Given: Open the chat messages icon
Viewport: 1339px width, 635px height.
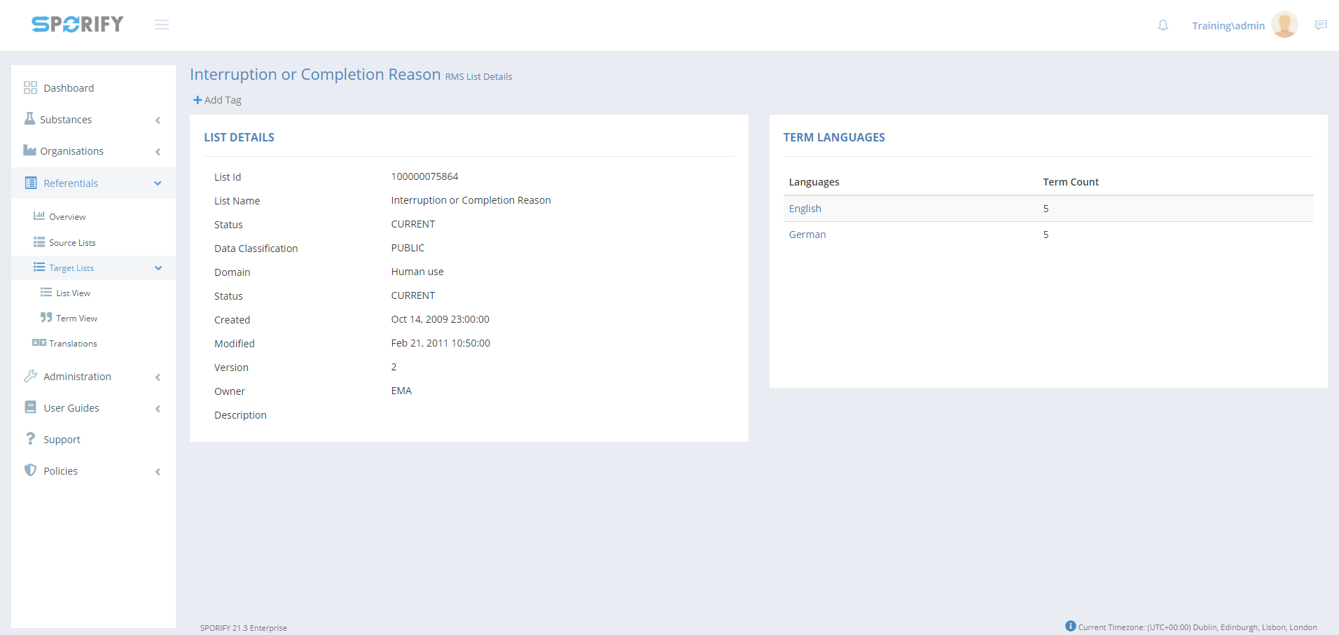Looking at the screenshot, I should tap(1321, 25).
